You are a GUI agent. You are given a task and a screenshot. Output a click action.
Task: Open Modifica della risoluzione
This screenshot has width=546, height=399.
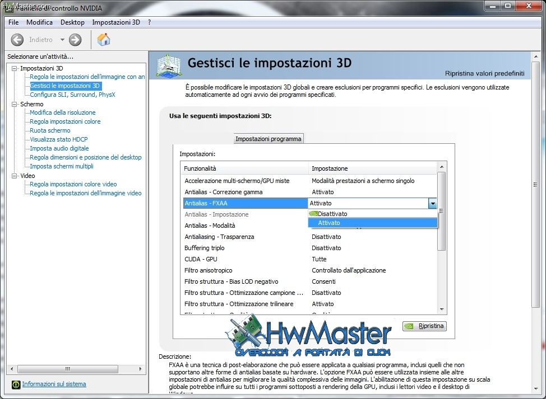point(63,112)
